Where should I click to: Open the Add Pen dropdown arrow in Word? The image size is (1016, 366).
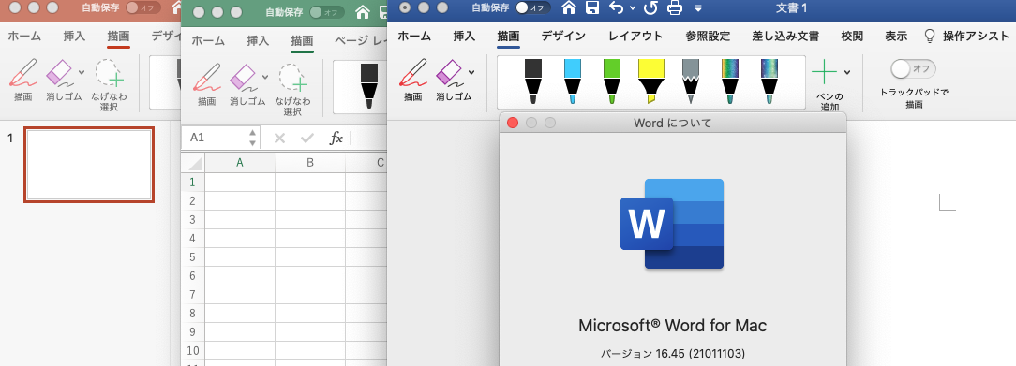coord(847,72)
